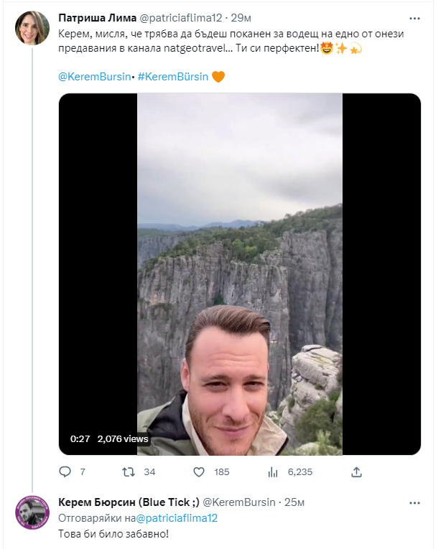Click the 2,076 views label on video
The image size is (446, 549).
coord(123,438)
